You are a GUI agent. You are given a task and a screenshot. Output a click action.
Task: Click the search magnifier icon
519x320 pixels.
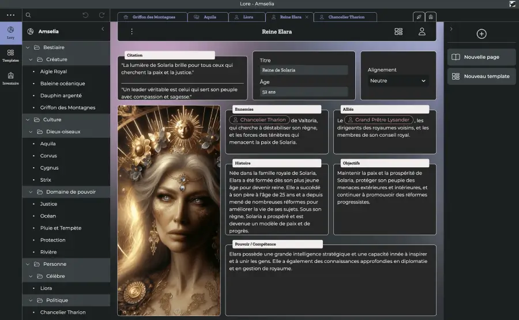coord(28,15)
